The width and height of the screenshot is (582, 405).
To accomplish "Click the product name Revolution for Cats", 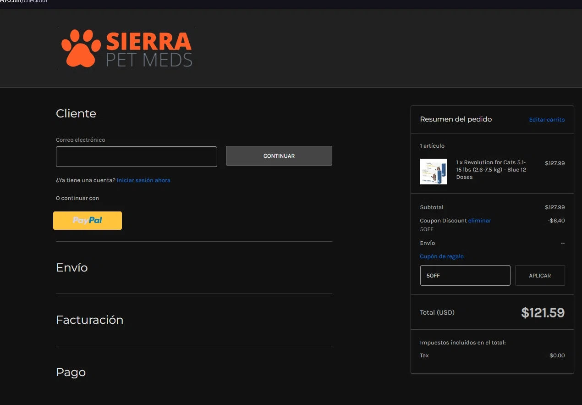I will (x=491, y=170).
